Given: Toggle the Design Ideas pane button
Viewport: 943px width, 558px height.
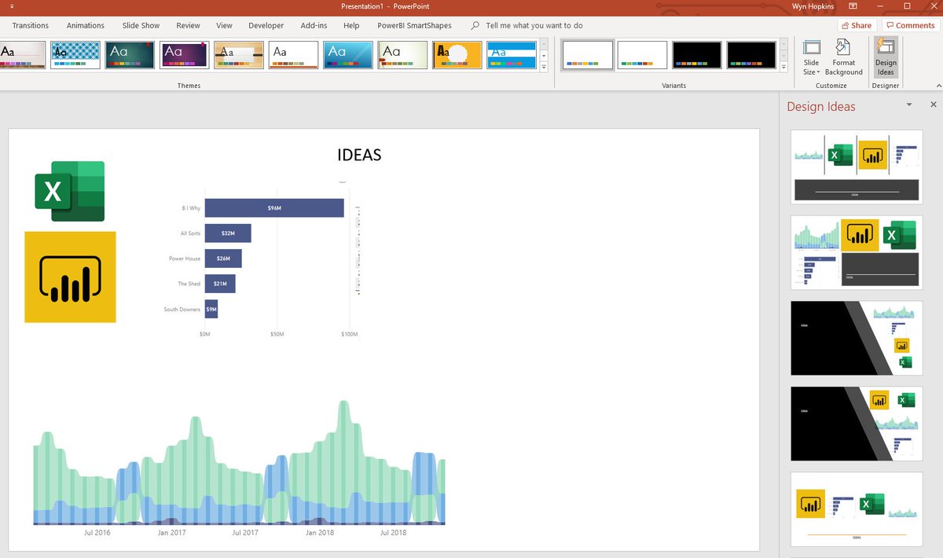Looking at the screenshot, I should click(x=886, y=57).
